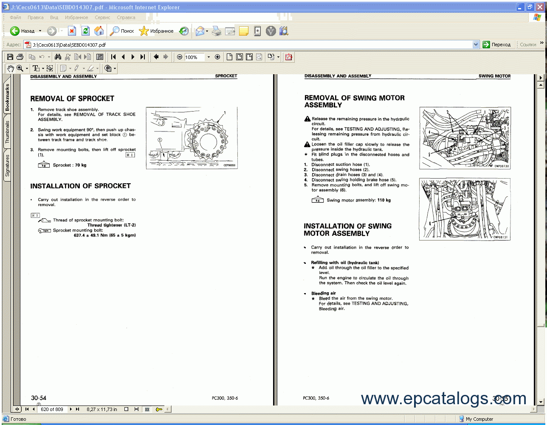547x425 pixels.
Task: Expand the rotate view dropdown arrow
Action: coord(279,57)
